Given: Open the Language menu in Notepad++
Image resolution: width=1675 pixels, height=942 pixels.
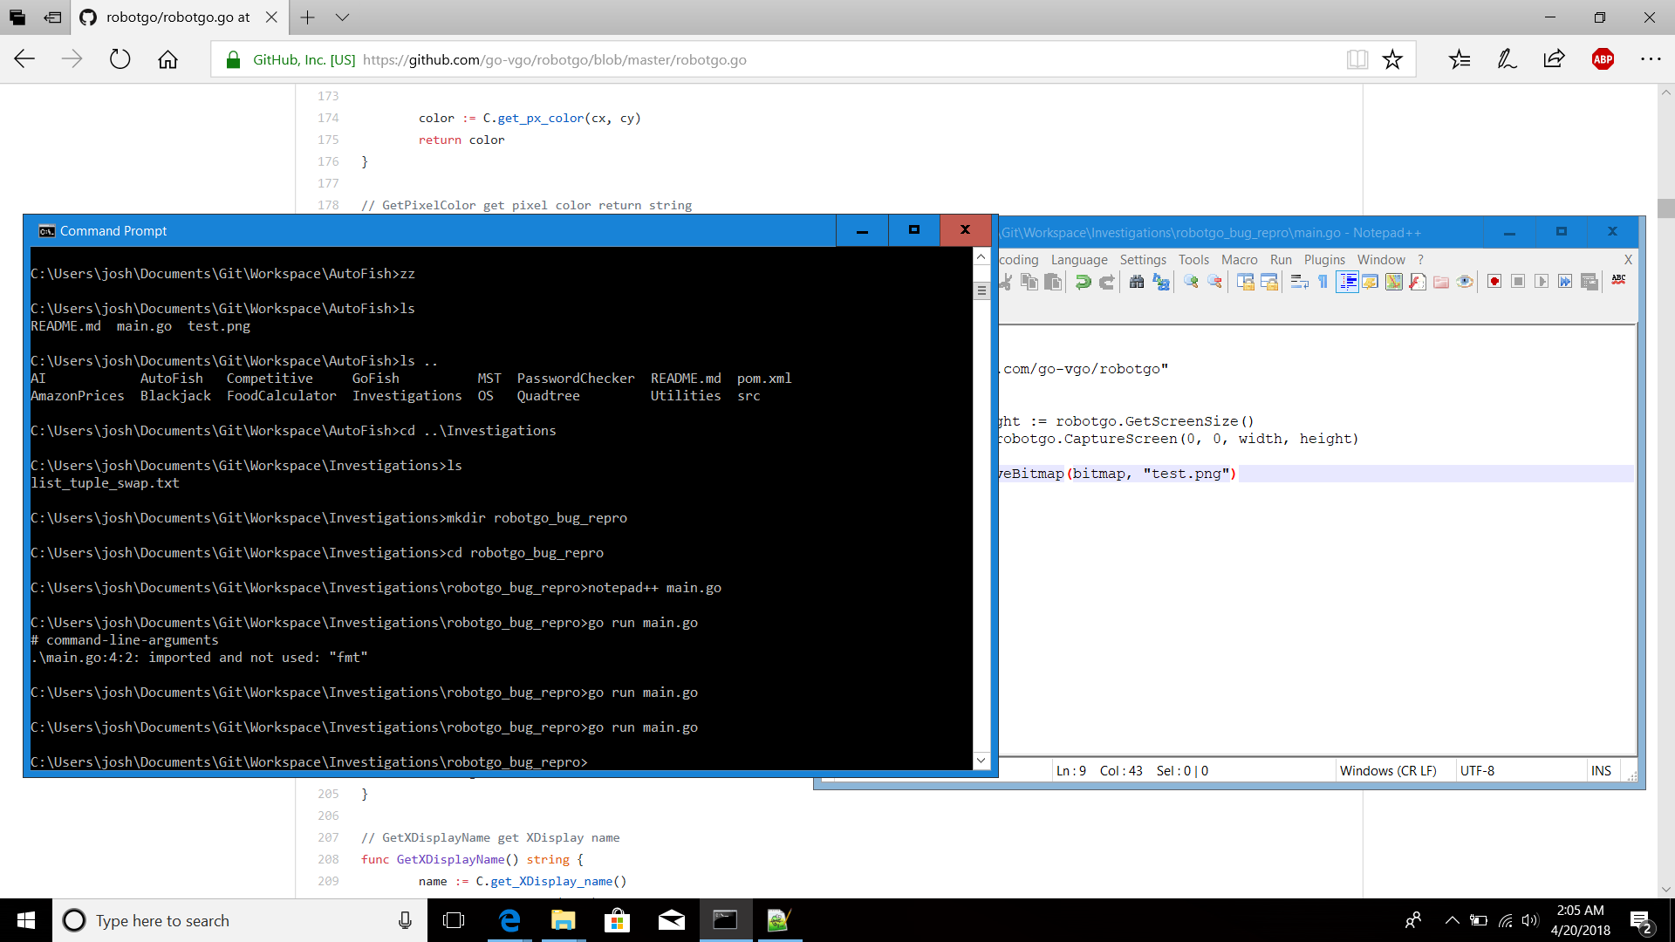Looking at the screenshot, I should pos(1078,259).
